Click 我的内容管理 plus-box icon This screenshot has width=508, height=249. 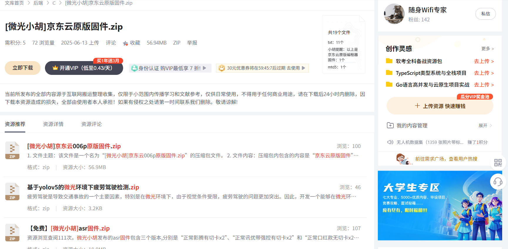point(390,125)
